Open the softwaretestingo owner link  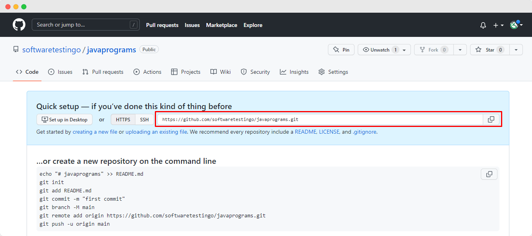point(51,50)
